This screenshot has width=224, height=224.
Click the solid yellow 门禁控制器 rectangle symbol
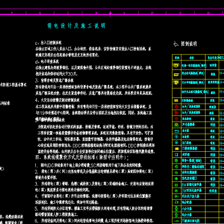[x=176, y=149]
